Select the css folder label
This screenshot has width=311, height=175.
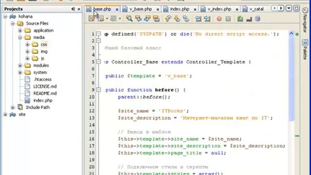[44, 44]
